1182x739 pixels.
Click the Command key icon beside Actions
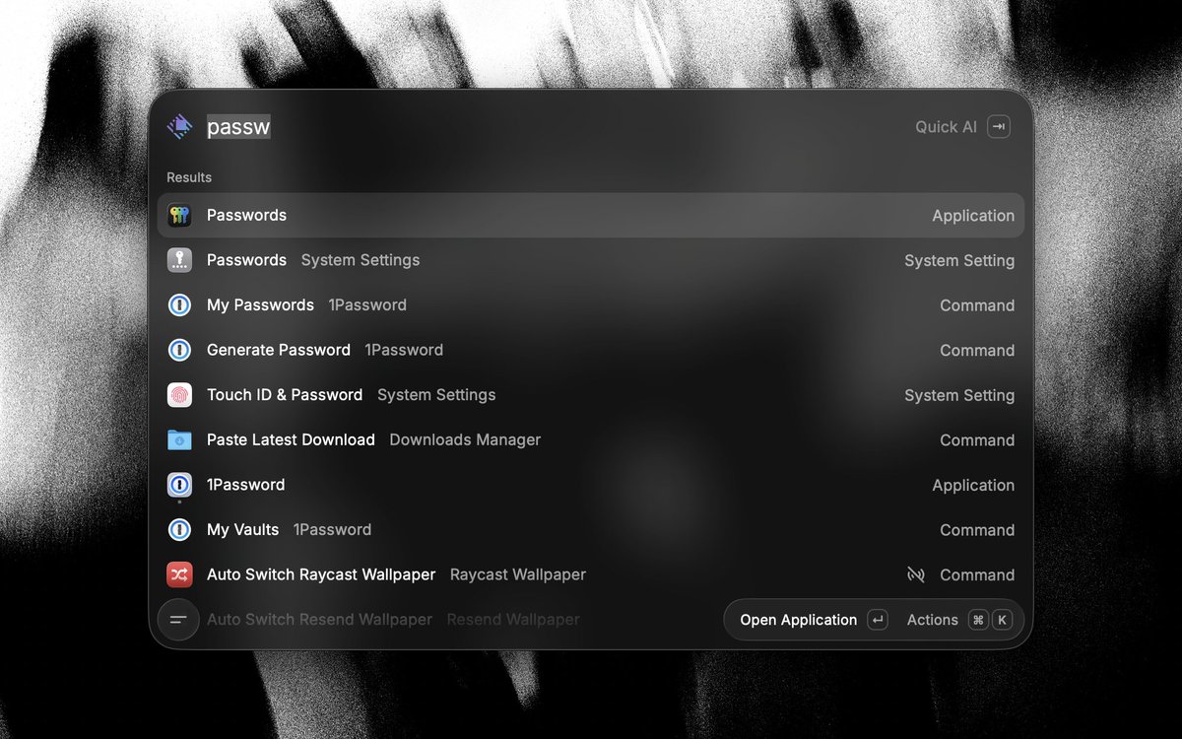tap(978, 620)
